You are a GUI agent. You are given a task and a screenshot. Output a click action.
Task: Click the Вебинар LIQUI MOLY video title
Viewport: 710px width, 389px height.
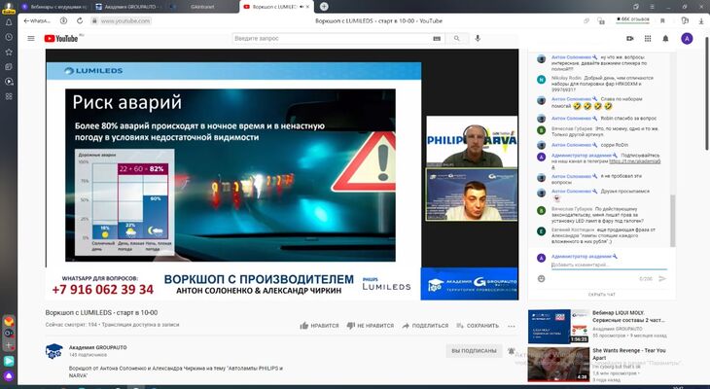click(x=628, y=316)
